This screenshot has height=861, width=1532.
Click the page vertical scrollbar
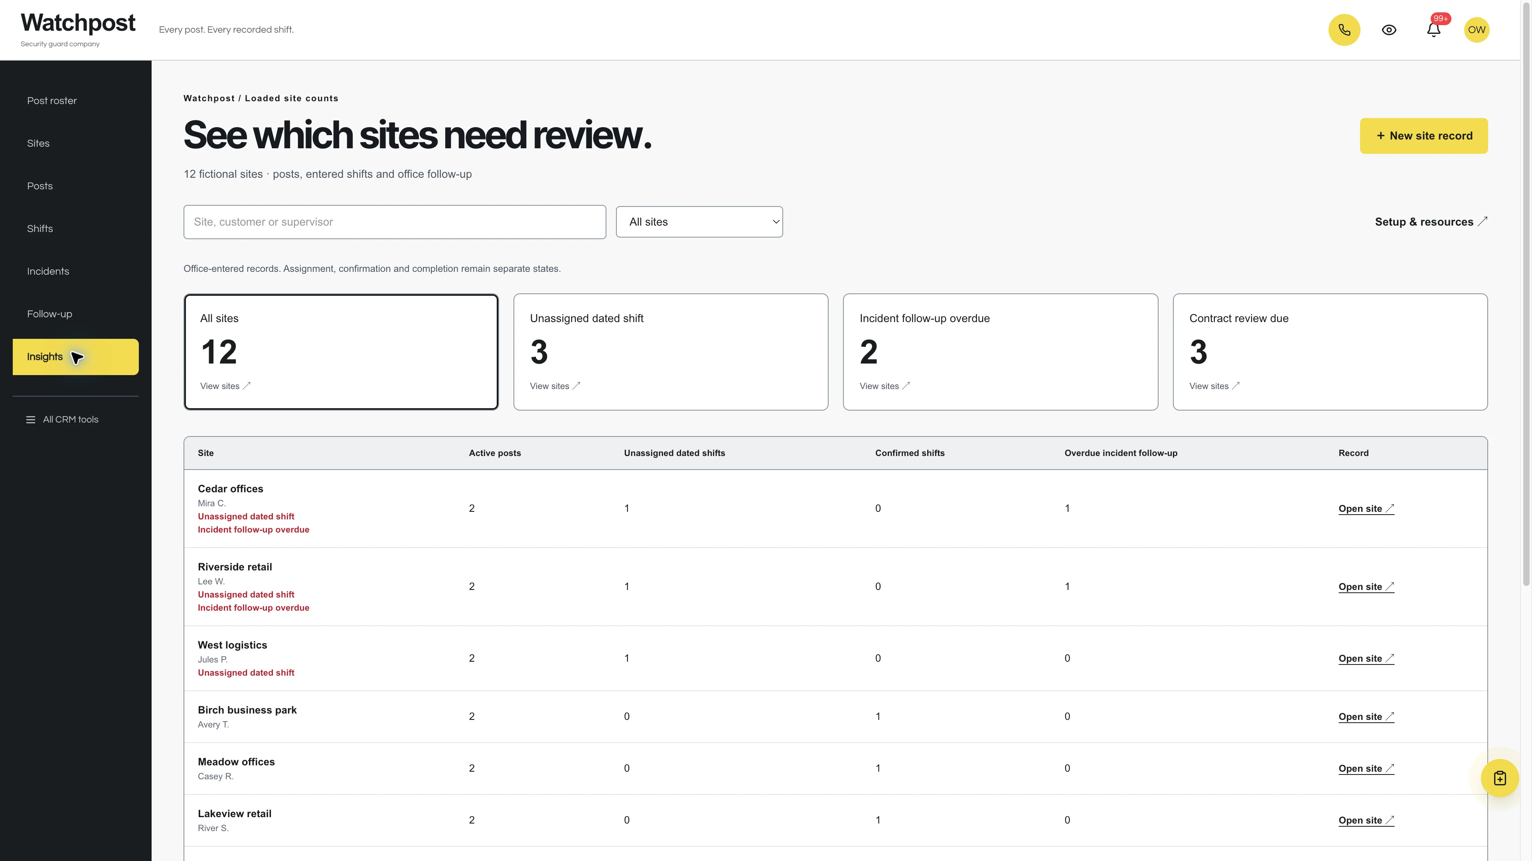[1526, 293]
